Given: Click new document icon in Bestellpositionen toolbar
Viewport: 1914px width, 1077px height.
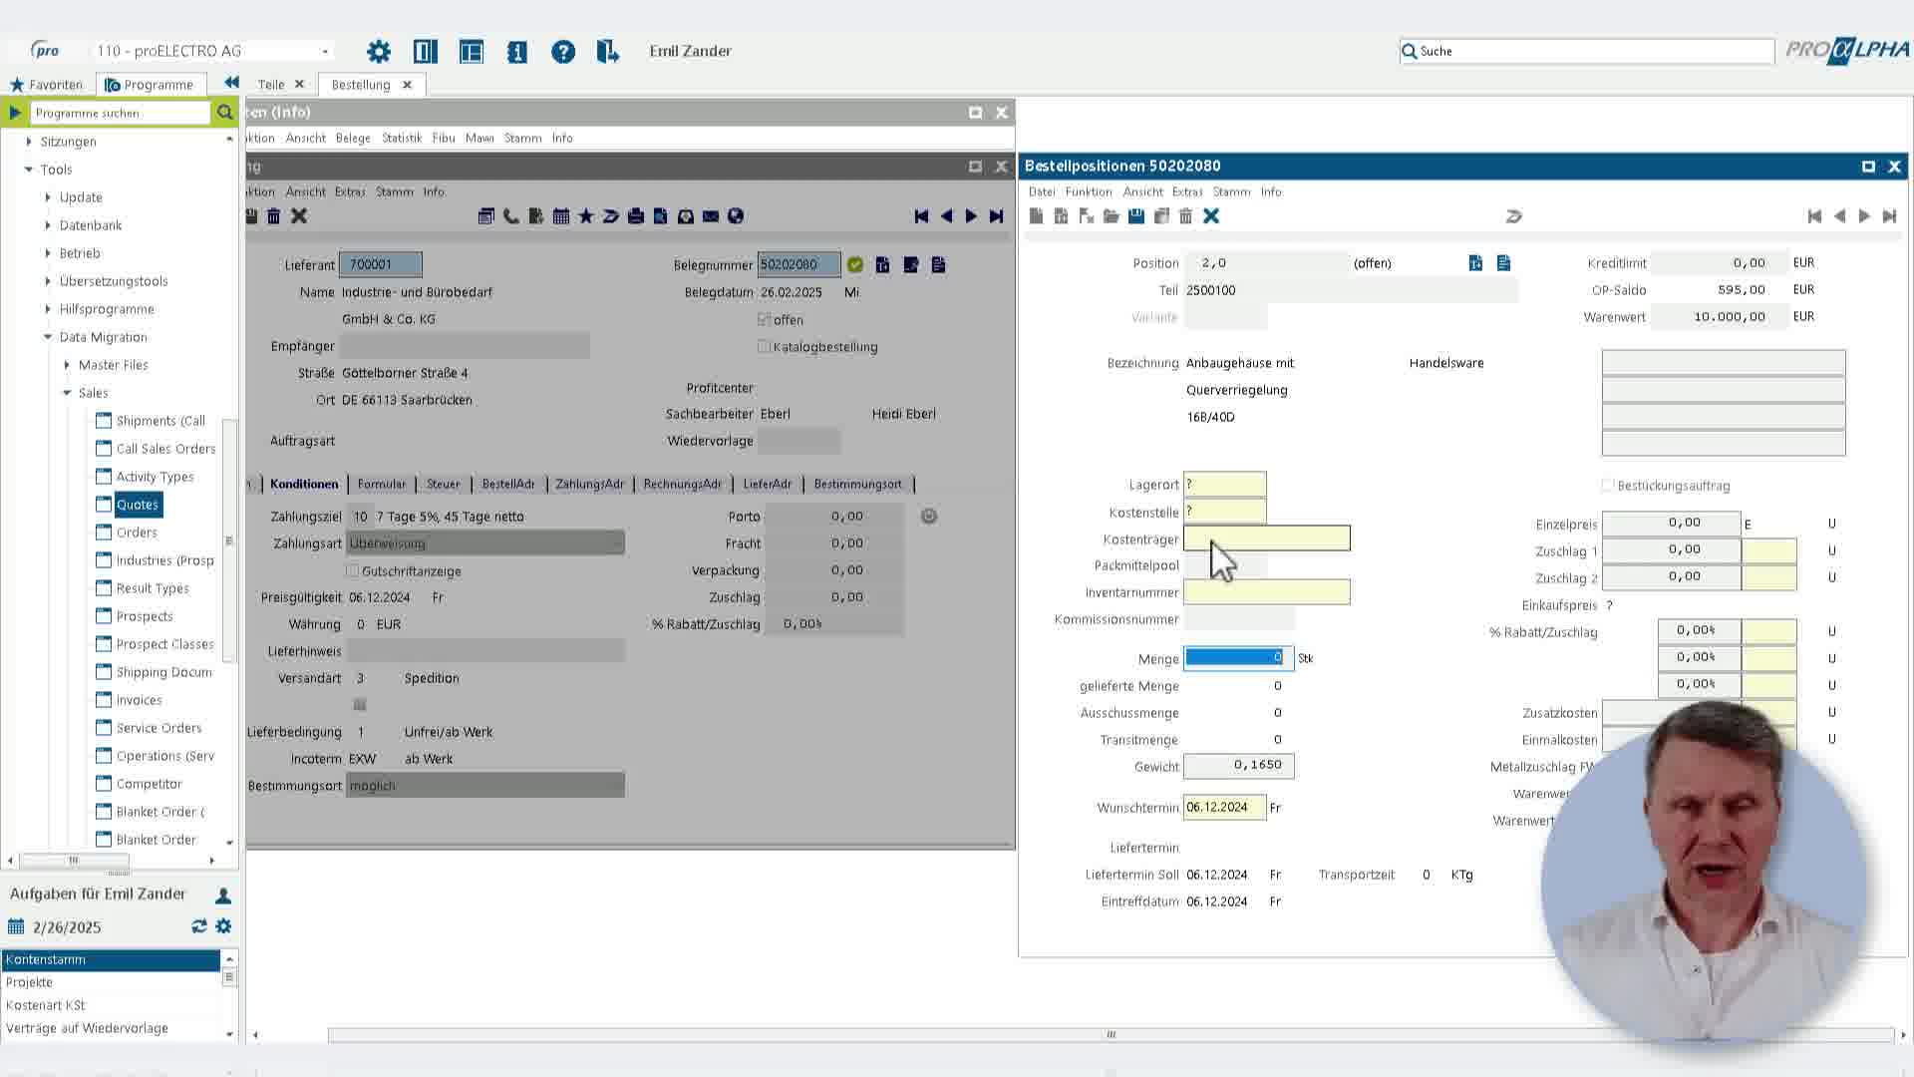Looking at the screenshot, I should tap(1037, 216).
